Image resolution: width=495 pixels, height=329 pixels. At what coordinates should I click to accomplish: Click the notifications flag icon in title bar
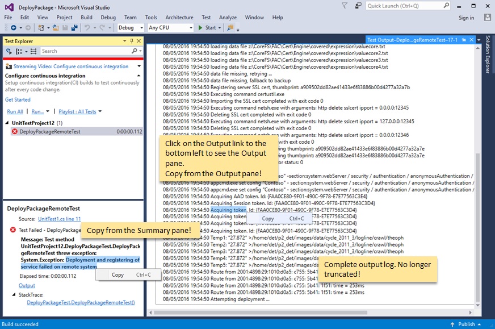pyautogui.click(x=345, y=5)
